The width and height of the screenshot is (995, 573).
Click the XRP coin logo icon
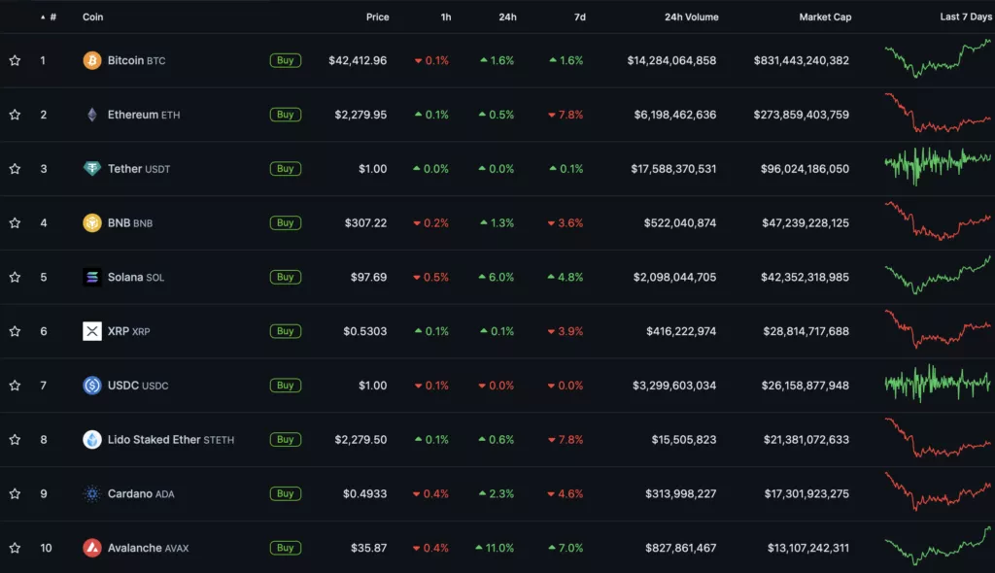[92, 331]
